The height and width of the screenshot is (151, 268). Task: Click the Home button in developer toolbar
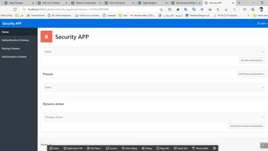54,148
